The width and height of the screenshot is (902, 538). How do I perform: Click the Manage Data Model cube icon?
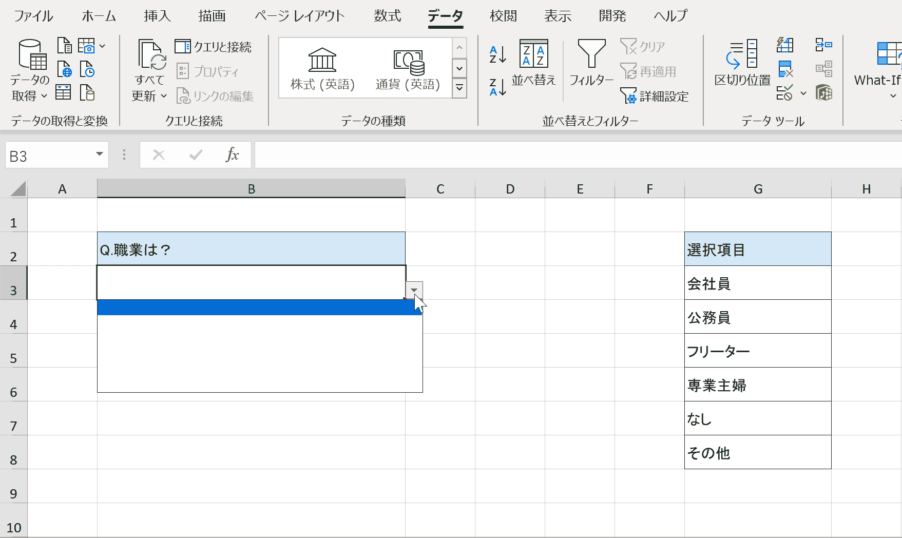824,93
